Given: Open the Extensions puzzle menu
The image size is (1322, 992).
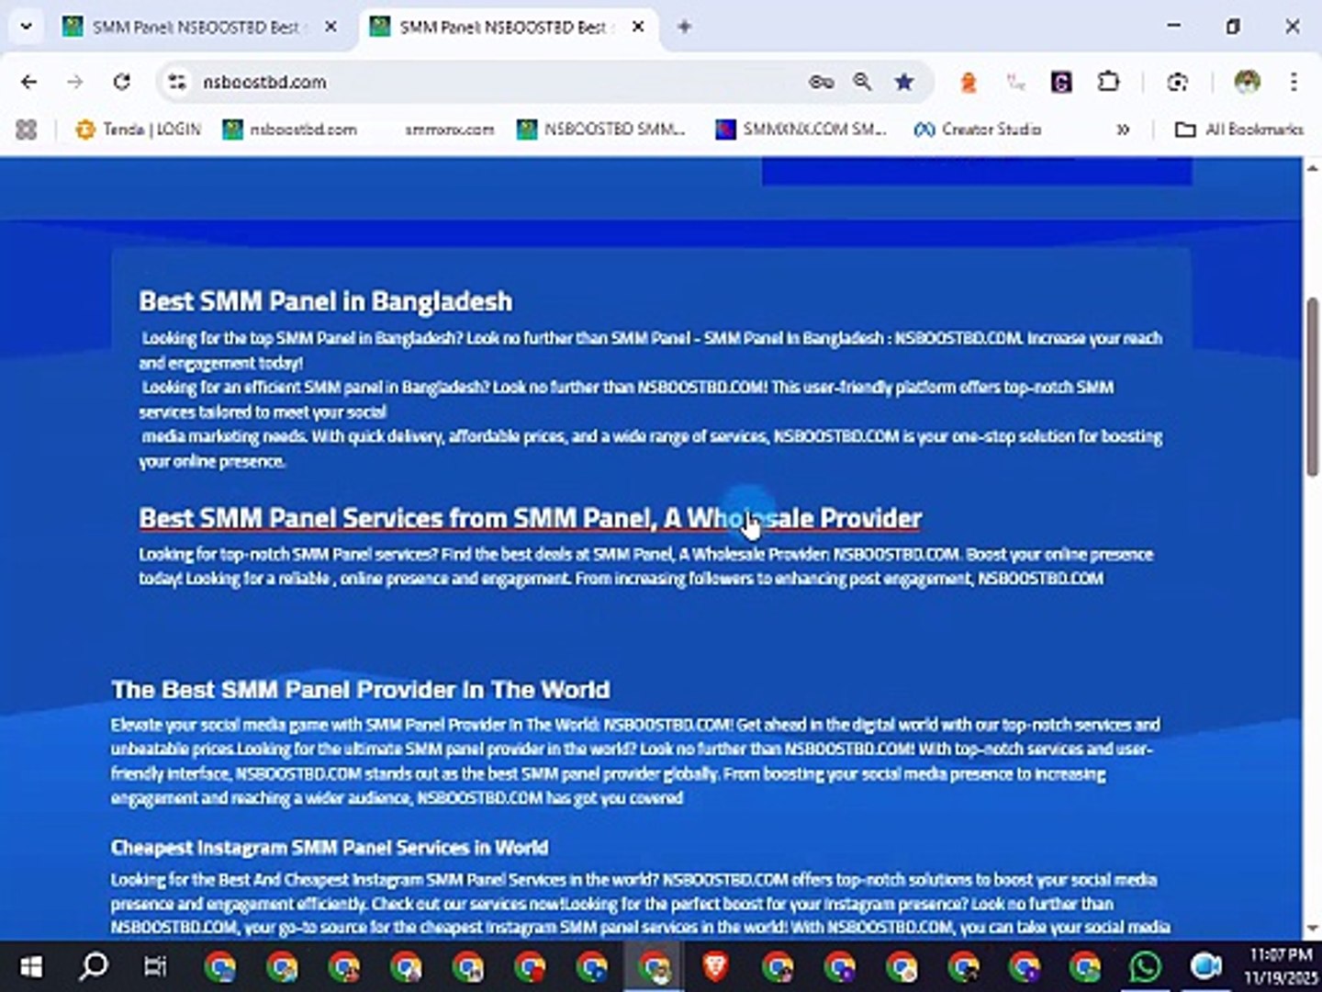Looking at the screenshot, I should (x=1108, y=82).
